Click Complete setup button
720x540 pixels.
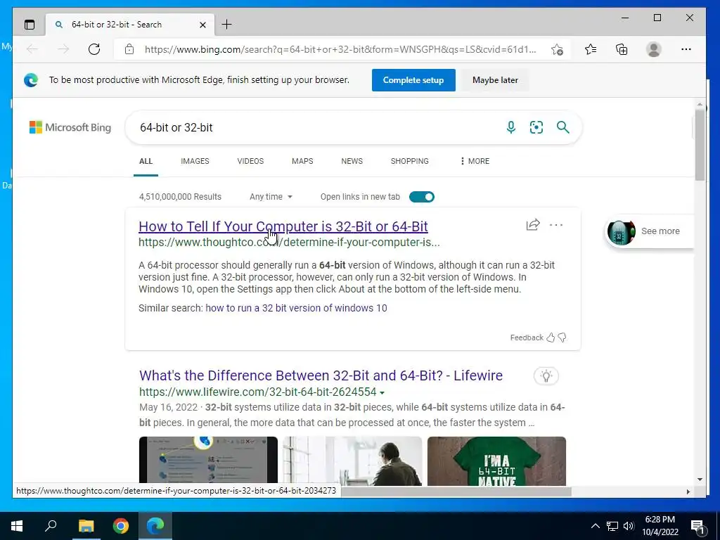(413, 80)
